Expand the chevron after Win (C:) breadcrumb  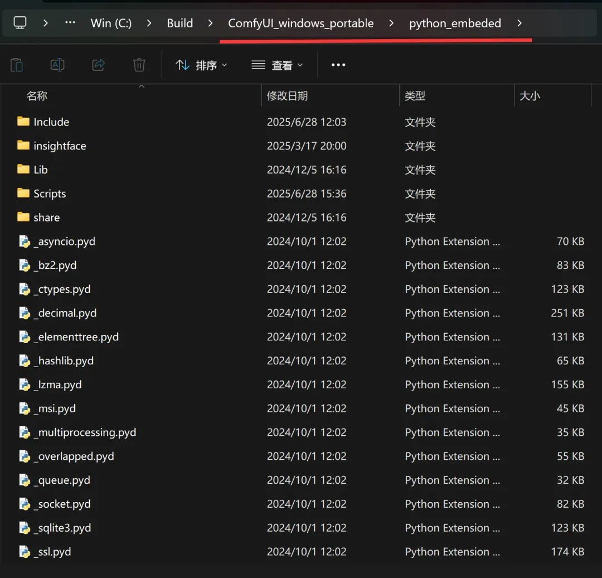(149, 23)
